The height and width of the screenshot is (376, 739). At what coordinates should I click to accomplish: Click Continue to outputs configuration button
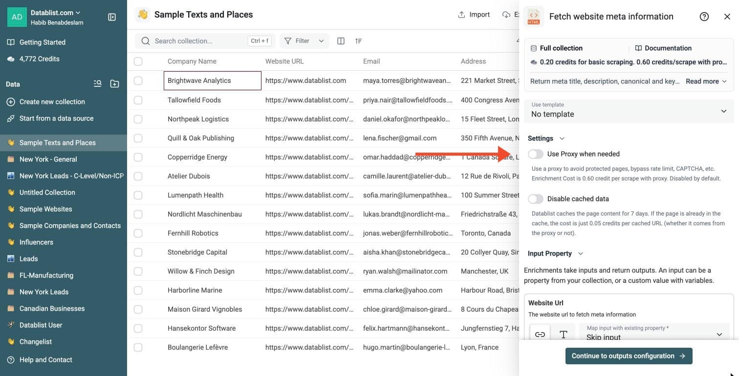[x=629, y=356]
